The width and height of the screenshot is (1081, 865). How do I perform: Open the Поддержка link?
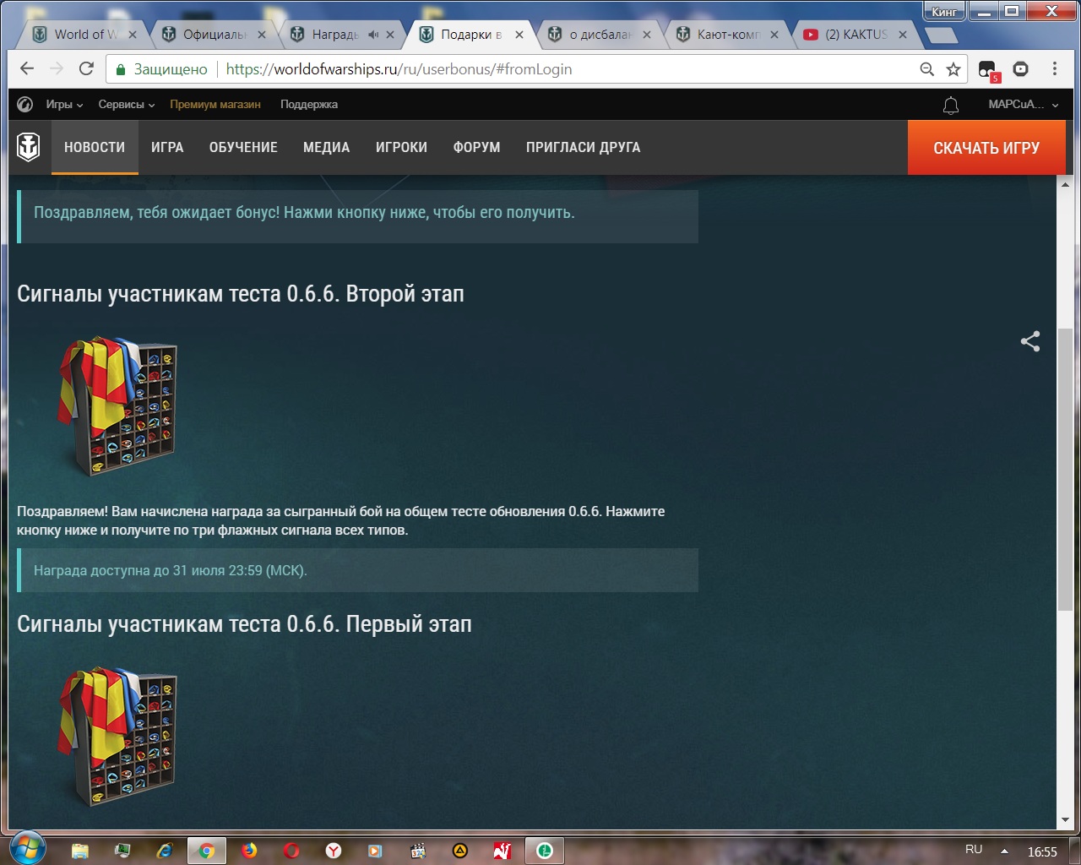[309, 105]
